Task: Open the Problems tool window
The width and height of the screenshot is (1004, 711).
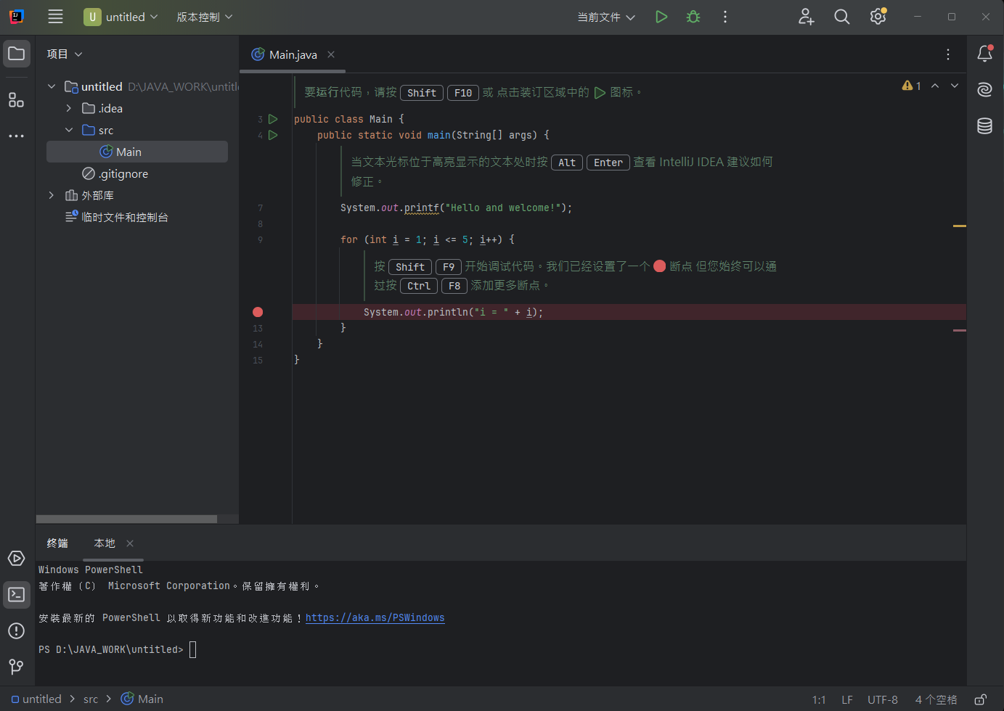Action: [16, 630]
